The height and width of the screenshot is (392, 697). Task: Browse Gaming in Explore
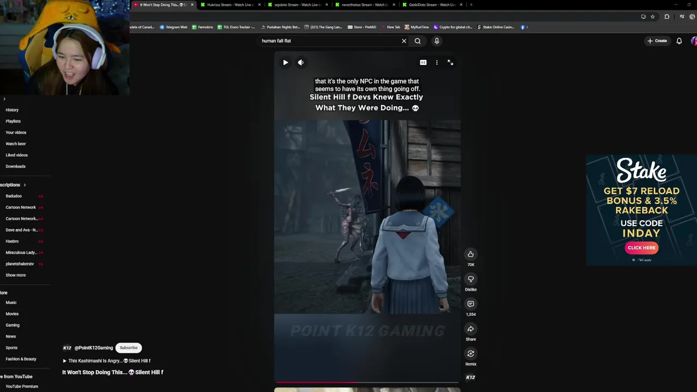click(x=13, y=326)
